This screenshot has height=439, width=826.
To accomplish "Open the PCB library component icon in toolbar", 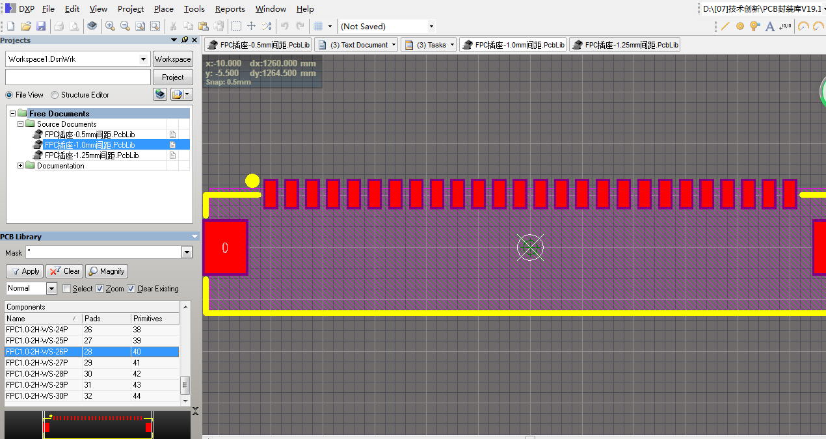I will coord(92,26).
